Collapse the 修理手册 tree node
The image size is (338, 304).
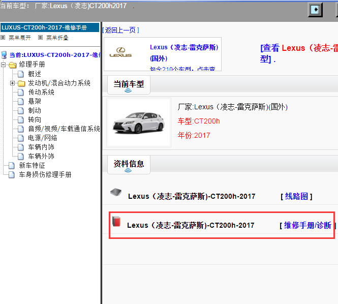[x=3, y=65]
